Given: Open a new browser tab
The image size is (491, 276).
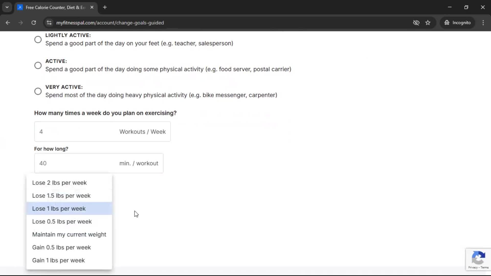Looking at the screenshot, I should 105,7.
